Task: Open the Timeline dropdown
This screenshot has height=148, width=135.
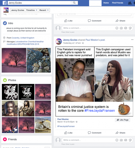Action: coord(32,10)
